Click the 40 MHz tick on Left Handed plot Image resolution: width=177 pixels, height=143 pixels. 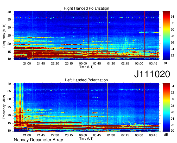point(9,84)
